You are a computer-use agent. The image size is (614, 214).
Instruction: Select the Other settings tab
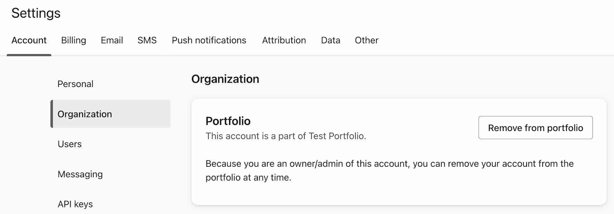(366, 40)
